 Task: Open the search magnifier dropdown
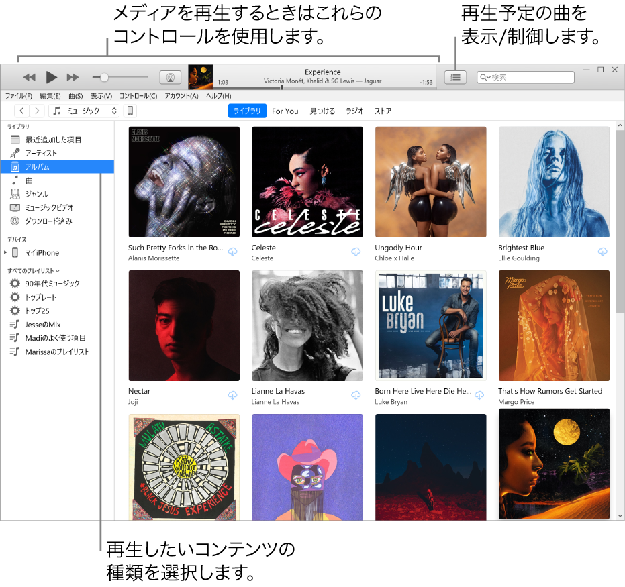pos(484,77)
